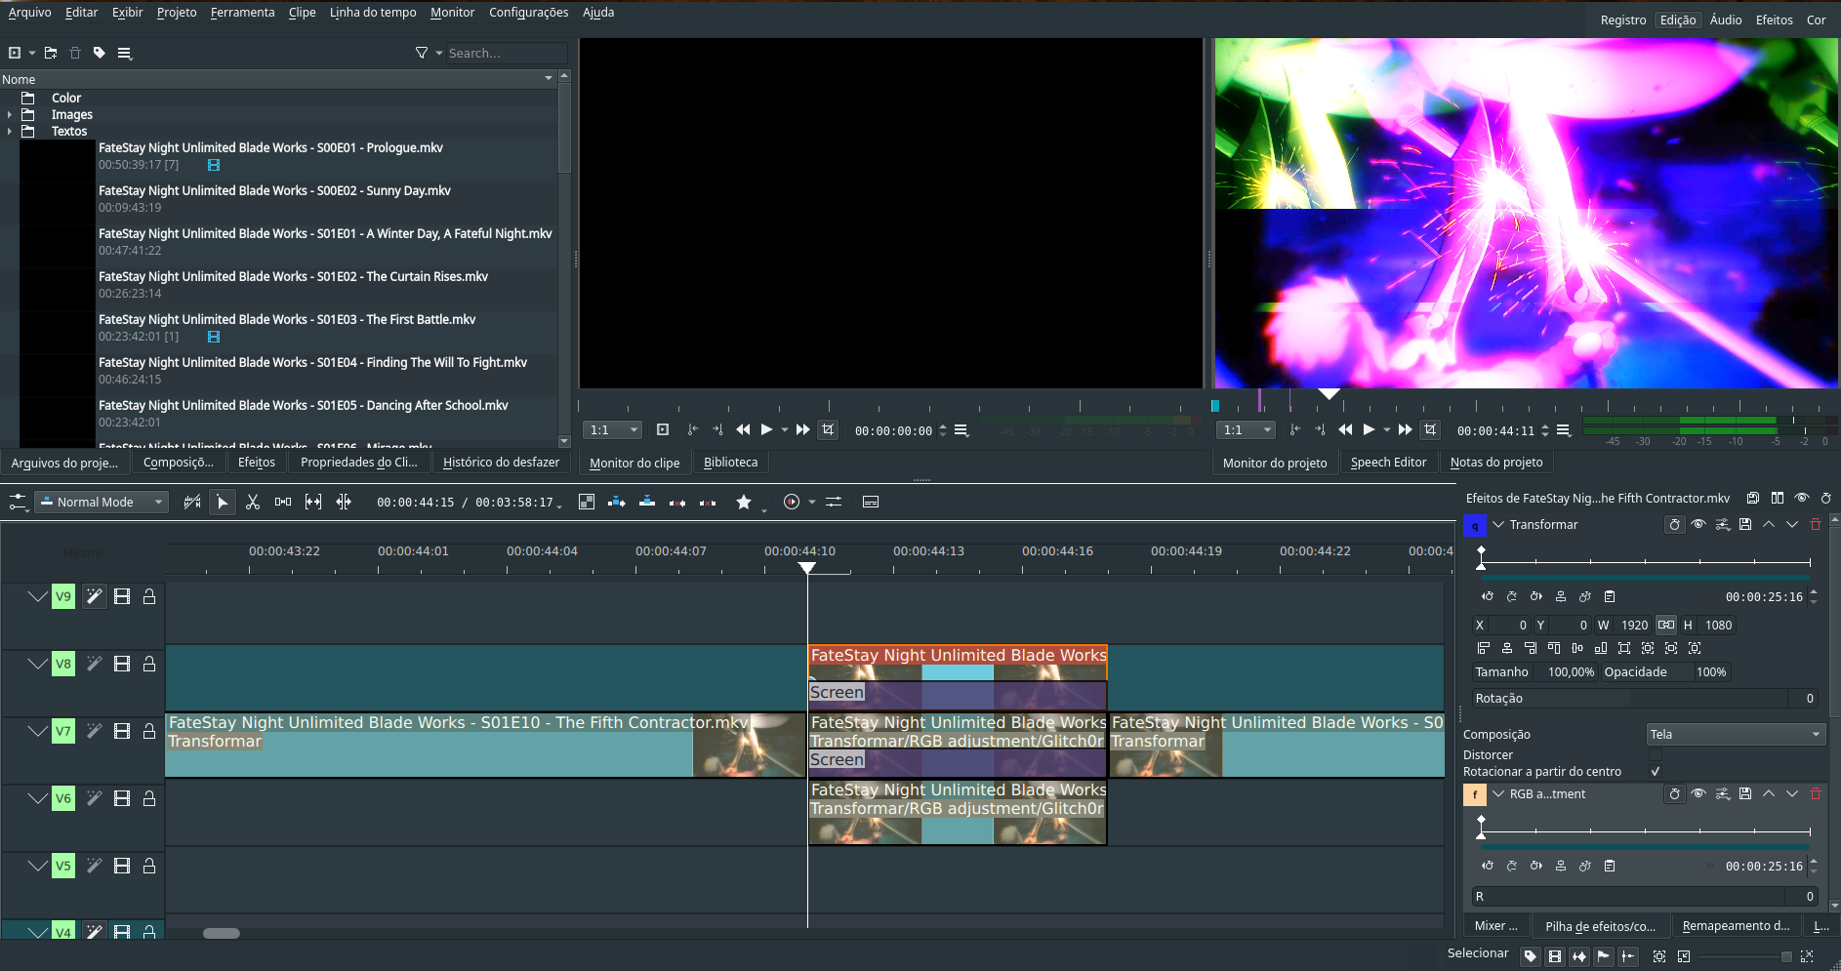Adjust the R channel slider

point(1645,896)
